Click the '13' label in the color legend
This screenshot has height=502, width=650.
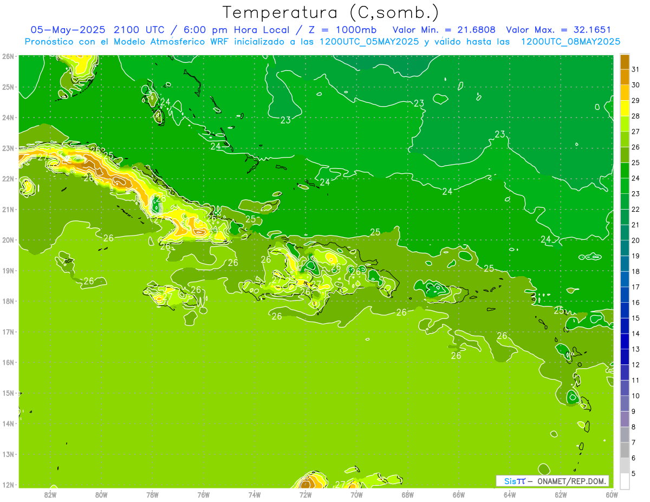(x=635, y=349)
